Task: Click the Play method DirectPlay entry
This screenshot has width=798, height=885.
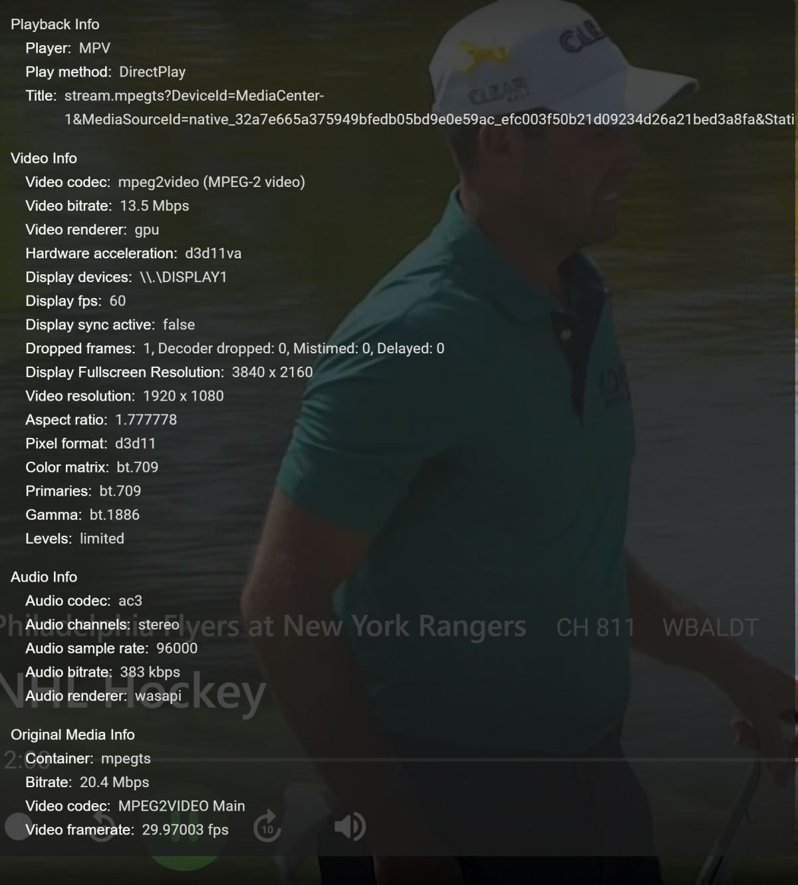Action: coord(106,72)
